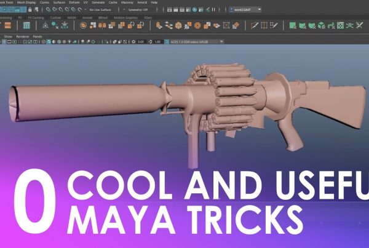Viewport: 369px width, 248px height.
Task: Click the make live magnet icon
Action: tap(80, 10)
